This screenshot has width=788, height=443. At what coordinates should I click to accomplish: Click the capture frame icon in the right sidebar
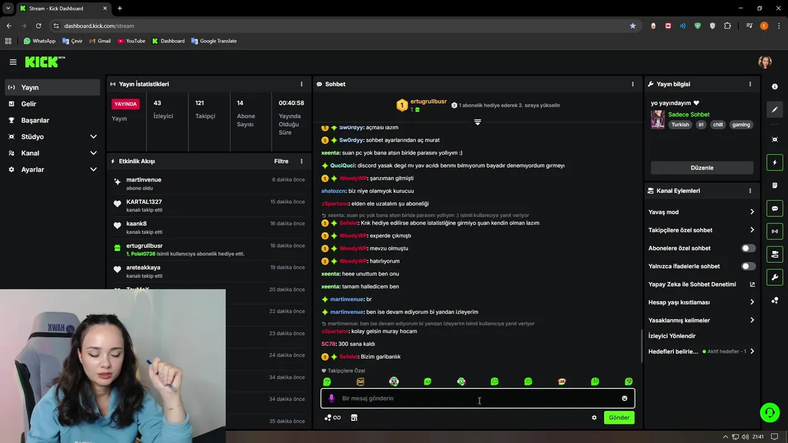pyautogui.click(x=774, y=140)
